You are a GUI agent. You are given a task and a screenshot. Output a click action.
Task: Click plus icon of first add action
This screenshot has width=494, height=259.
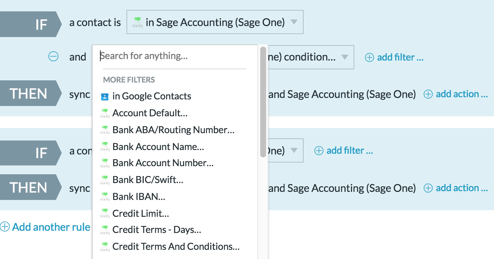(428, 94)
